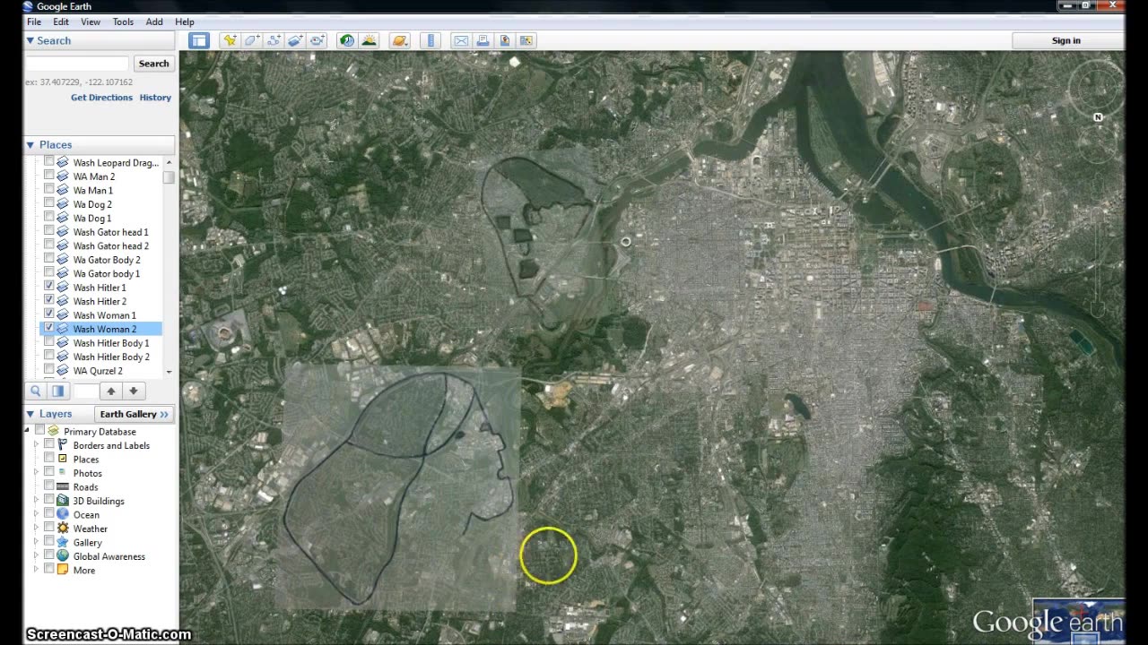Click the Get Directions link
This screenshot has width=1148, height=645.
pyautogui.click(x=101, y=98)
